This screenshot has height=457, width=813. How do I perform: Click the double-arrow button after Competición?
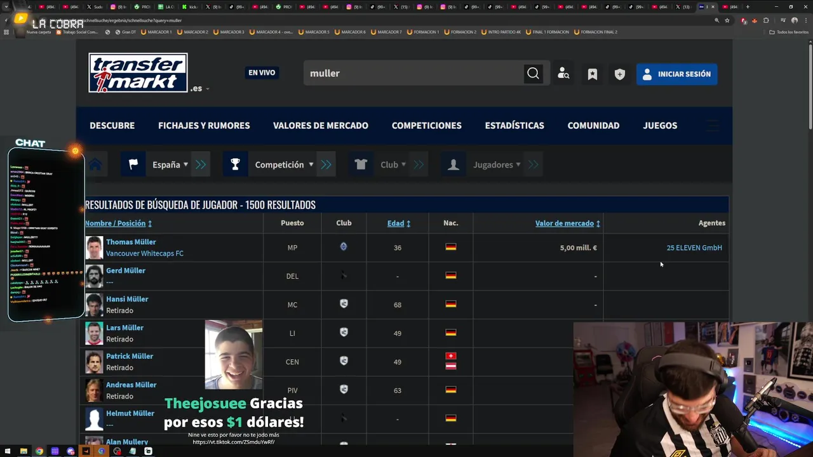(326, 164)
